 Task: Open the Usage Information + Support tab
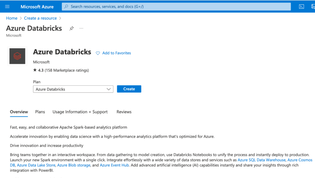(x=80, y=112)
